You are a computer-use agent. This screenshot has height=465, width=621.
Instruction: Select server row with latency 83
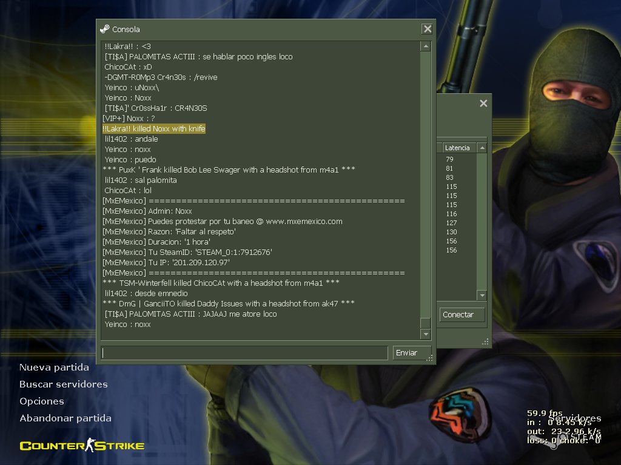pos(449,177)
